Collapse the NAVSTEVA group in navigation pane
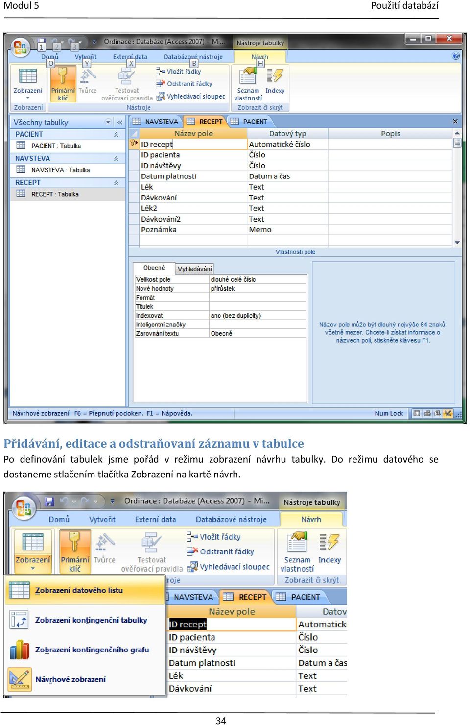The image size is (470, 725). (x=116, y=158)
